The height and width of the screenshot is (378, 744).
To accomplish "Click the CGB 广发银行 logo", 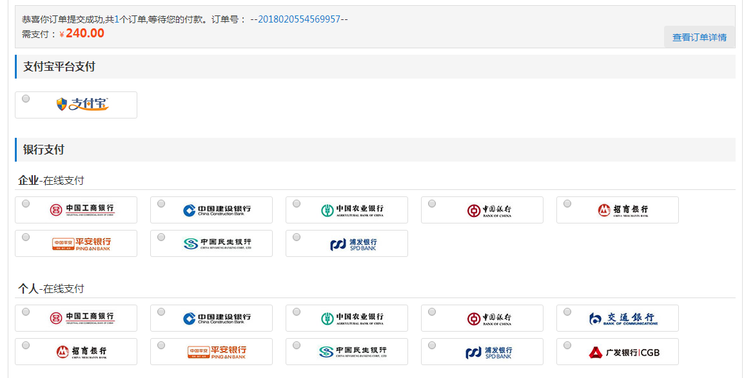I will click(623, 352).
